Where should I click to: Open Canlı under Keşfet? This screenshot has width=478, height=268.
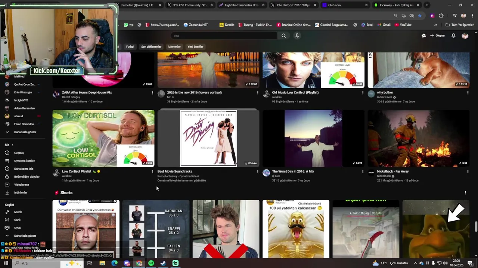click(x=17, y=220)
